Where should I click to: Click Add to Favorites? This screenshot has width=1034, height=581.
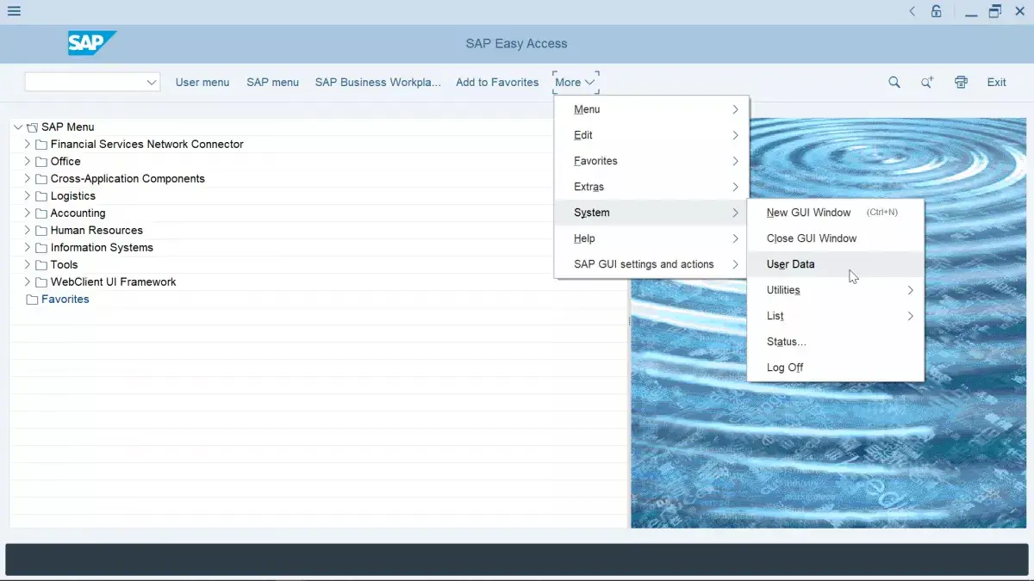pos(497,83)
